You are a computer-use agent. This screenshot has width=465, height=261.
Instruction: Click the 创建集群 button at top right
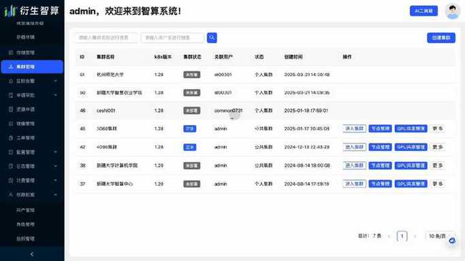pyautogui.click(x=441, y=38)
